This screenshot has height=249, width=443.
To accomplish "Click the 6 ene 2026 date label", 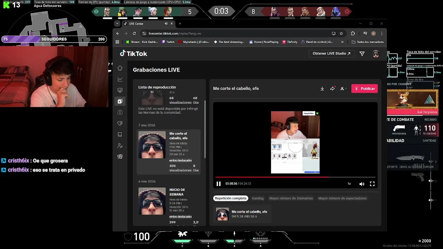I will [x=147, y=181].
